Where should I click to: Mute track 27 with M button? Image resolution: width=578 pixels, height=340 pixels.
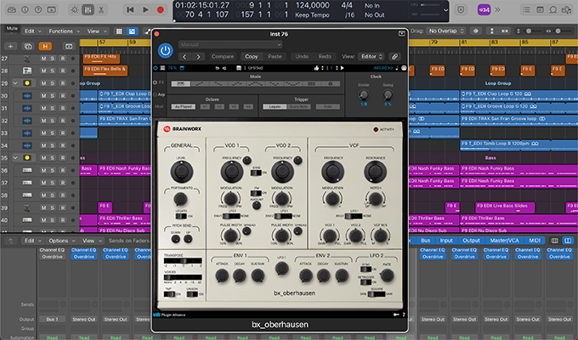(43, 59)
